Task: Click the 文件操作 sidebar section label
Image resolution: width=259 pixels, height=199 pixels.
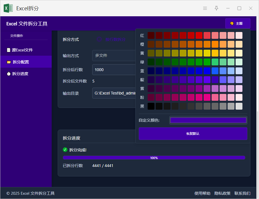Action: [x=17, y=36]
